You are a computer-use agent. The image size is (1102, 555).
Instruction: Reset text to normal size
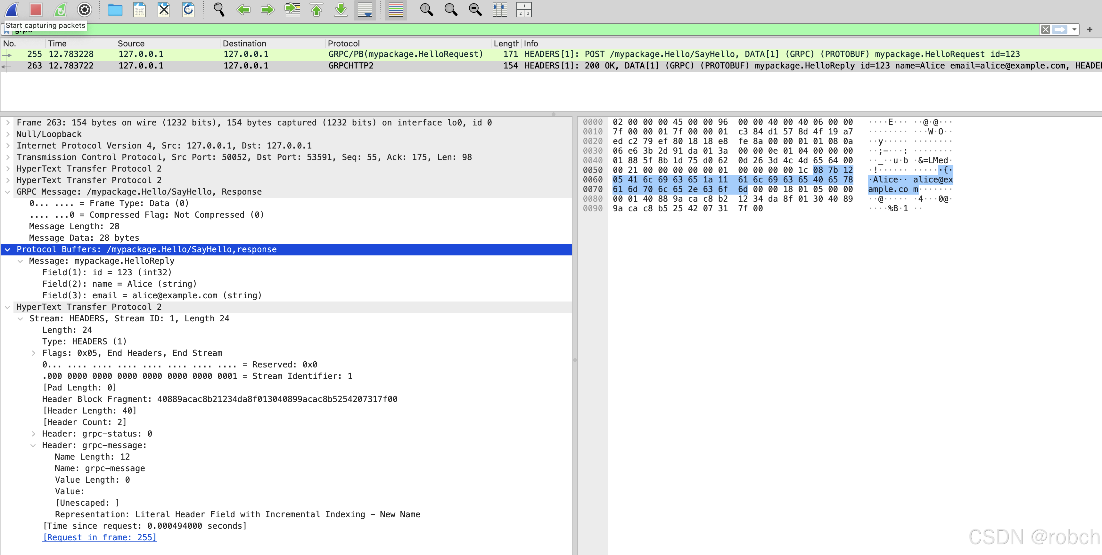(x=475, y=9)
